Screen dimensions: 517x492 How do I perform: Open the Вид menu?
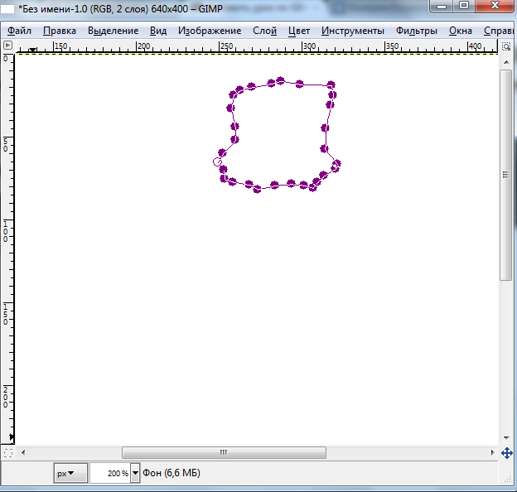(x=158, y=31)
